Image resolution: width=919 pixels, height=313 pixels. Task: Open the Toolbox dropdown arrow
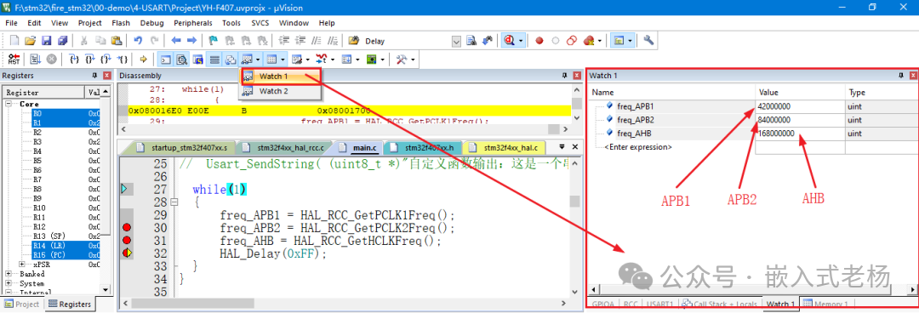(413, 60)
